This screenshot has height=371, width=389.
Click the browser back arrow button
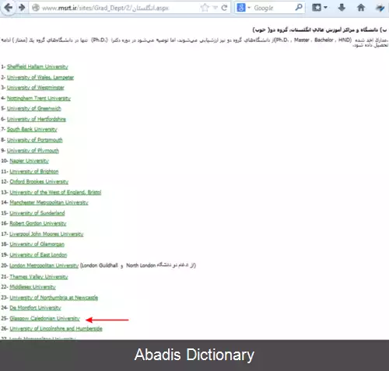coord(9,8)
